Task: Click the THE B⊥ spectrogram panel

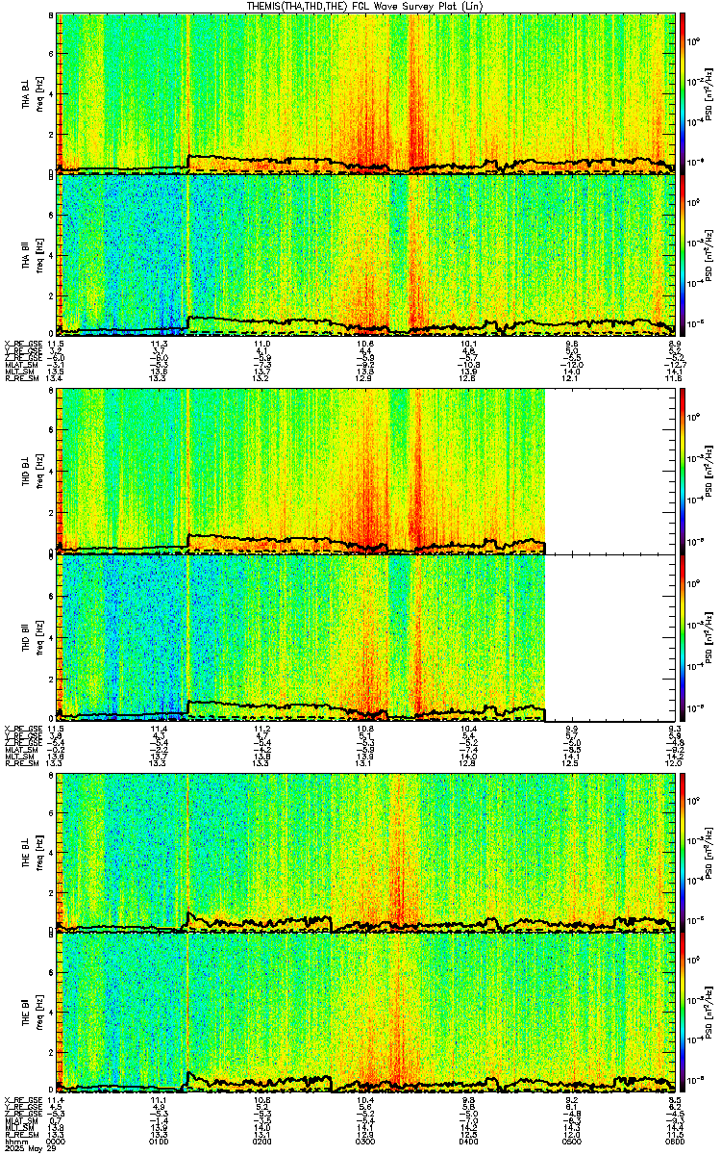Action: tap(366, 851)
